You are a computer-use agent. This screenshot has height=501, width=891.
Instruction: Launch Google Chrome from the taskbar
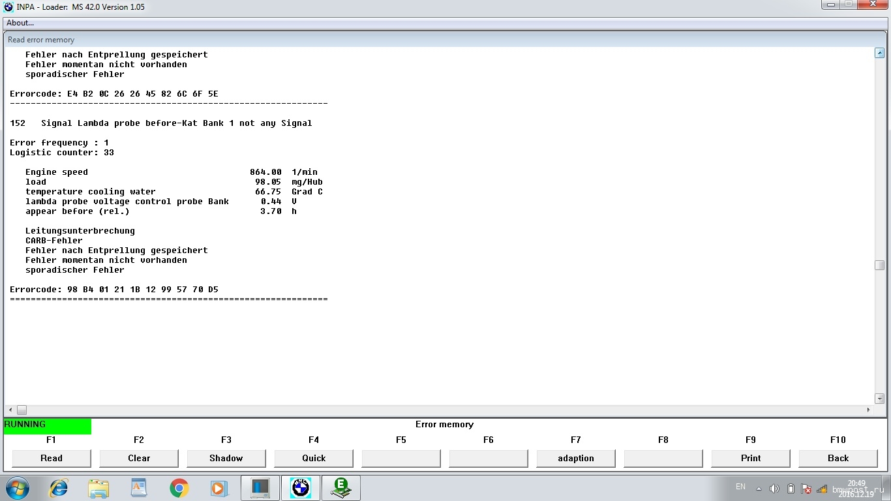tap(179, 488)
